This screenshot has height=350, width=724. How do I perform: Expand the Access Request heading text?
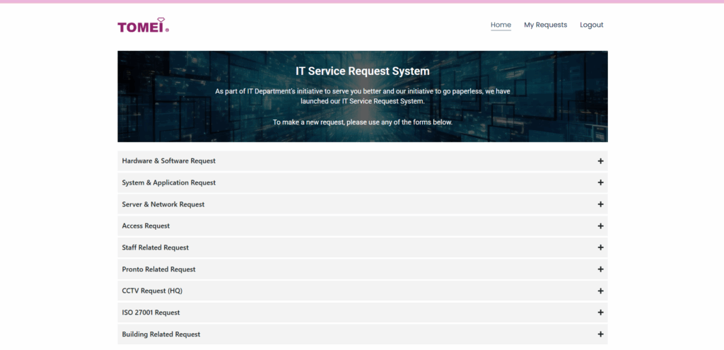pyautogui.click(x=146, y=226)
